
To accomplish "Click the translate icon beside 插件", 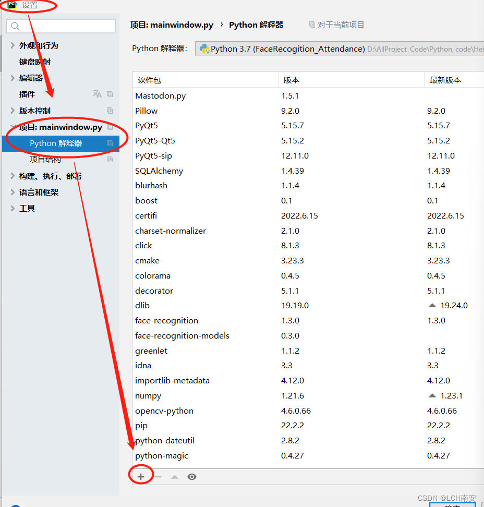I will tap(97, 94).
